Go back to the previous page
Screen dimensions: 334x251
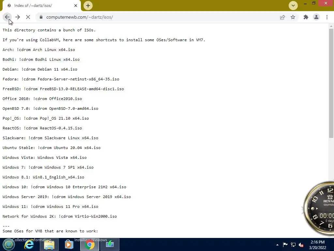point(7,17)
